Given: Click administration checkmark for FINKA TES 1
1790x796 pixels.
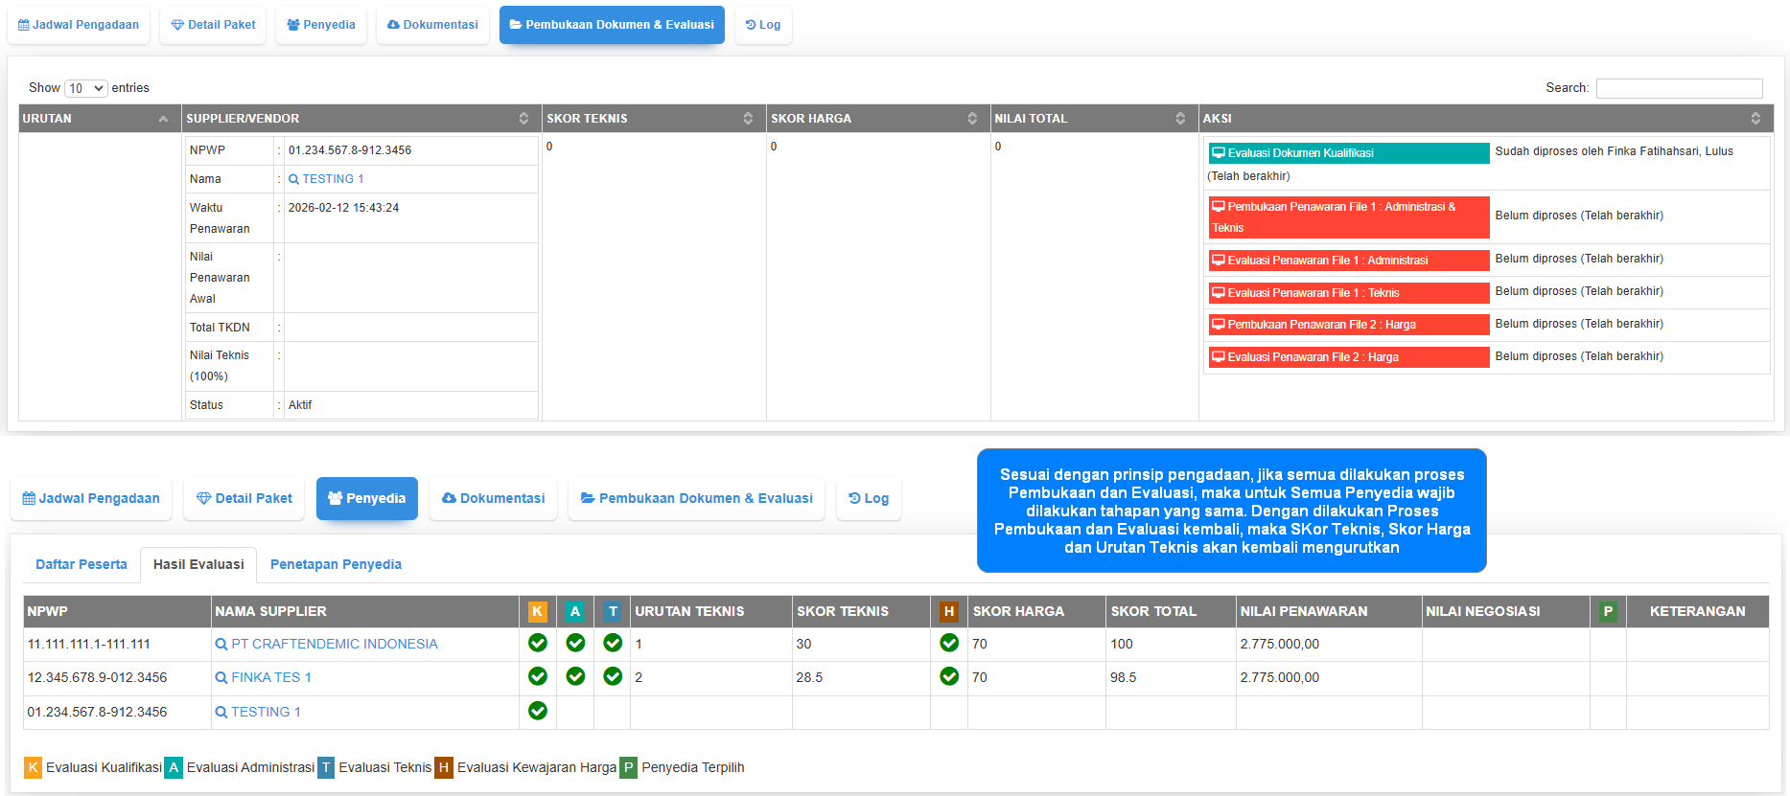Looking at the screenshot, I should coord(575,676).
